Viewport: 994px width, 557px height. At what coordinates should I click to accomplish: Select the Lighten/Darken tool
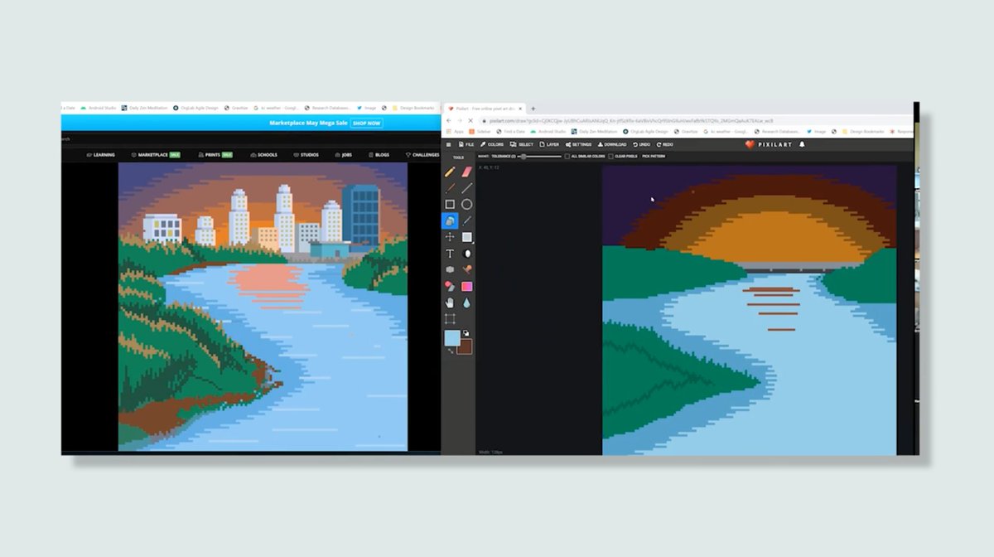466,254
